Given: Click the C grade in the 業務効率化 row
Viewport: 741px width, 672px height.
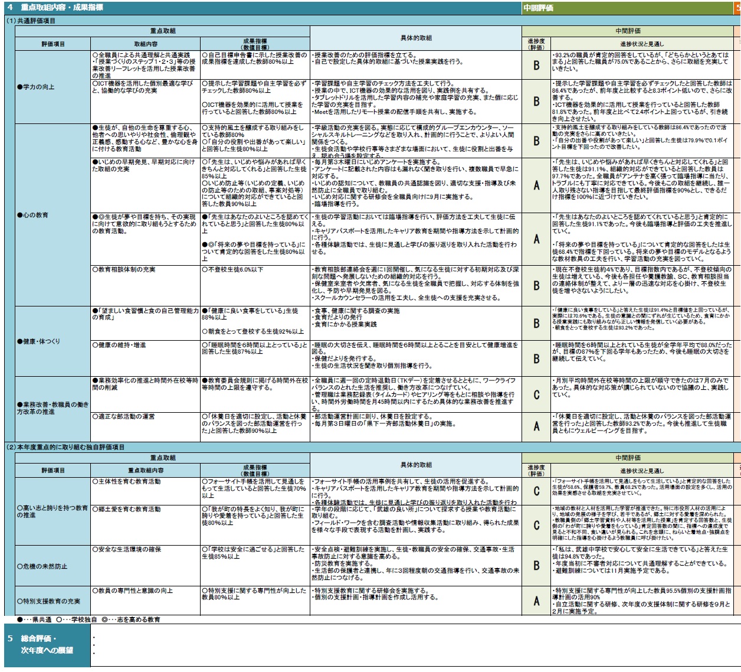Looking at the screenshot, I should [x=536, y=394].
